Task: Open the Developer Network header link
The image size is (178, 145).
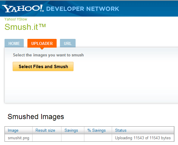Action: pyautogui.click(x=83, y=9)
